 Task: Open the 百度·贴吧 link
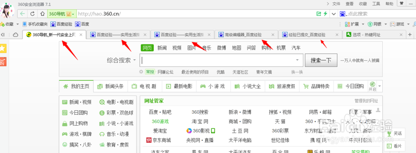(160, 112)
